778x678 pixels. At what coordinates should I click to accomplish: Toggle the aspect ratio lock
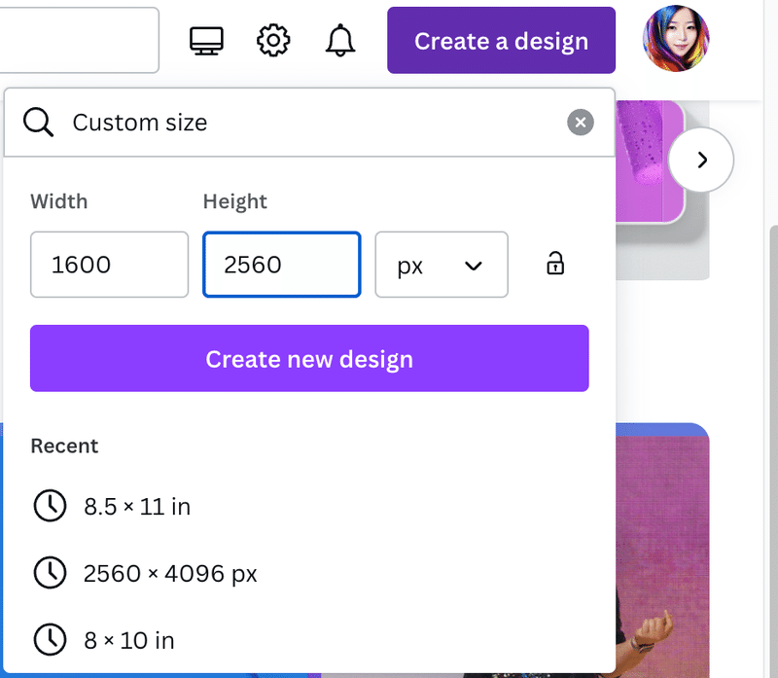click(555, 264)
